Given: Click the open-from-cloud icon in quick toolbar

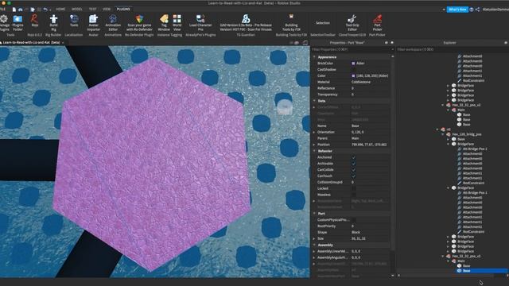Looking at the screenshot, I should point(21,10).
